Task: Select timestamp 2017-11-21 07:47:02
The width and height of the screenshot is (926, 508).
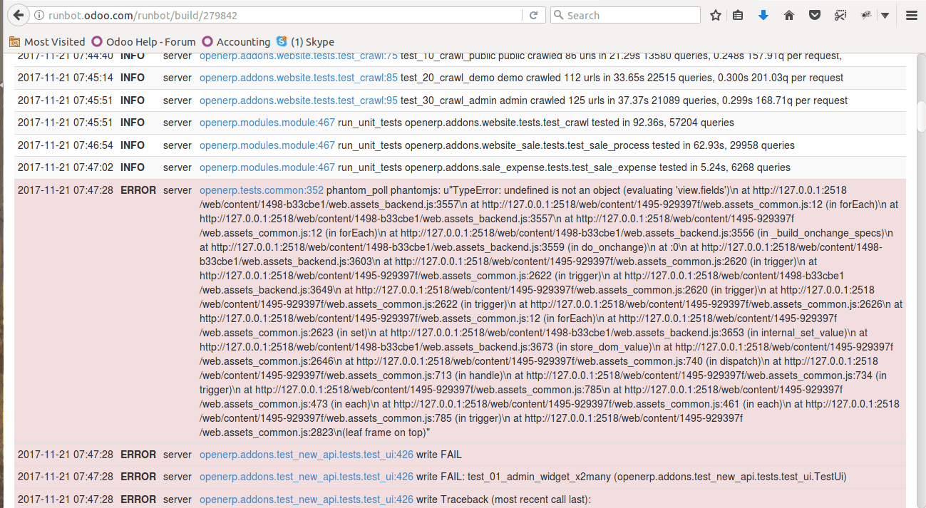Action: (66, 167)
